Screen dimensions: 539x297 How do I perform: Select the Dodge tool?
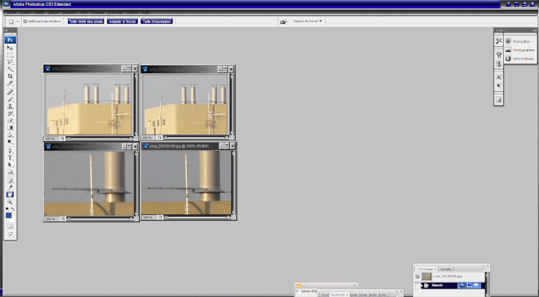pos(10,142)
